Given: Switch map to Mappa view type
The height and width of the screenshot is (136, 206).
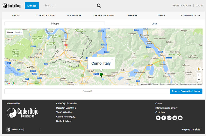Looking at the screenshot, I should coord(10,32).
